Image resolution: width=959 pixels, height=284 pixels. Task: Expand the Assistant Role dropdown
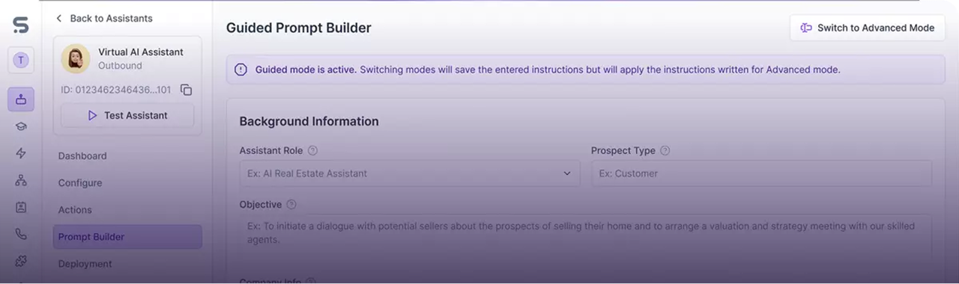click(409, 173)
